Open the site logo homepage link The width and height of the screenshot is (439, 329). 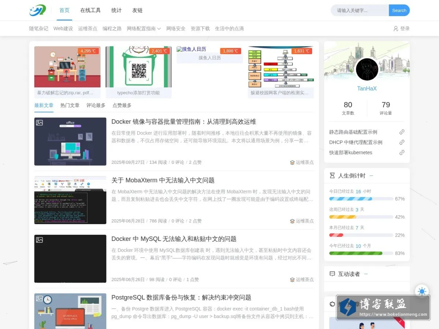(x=38, y=10)
